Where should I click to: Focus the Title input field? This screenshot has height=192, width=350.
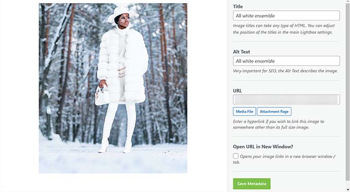[x=286, y=15]
